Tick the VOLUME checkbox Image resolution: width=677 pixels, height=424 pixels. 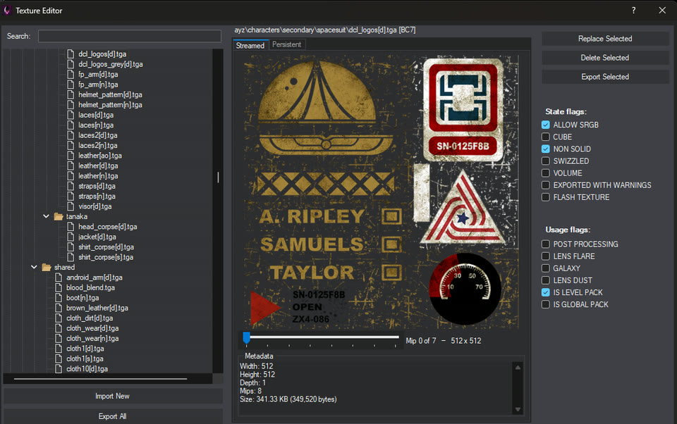(x=546, y=173)
